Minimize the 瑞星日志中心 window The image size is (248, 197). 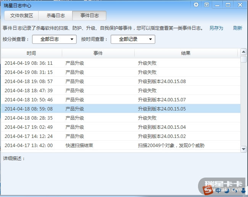point(217,5)
